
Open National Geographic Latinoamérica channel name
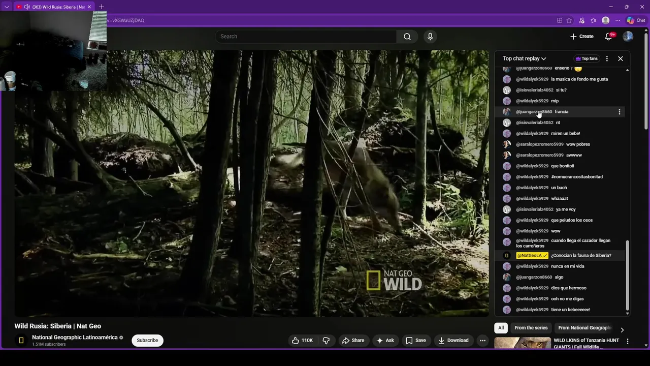coord(75,338)
